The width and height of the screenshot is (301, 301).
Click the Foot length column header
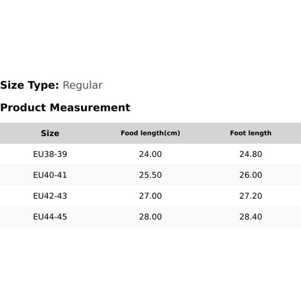tap(251, 133)
